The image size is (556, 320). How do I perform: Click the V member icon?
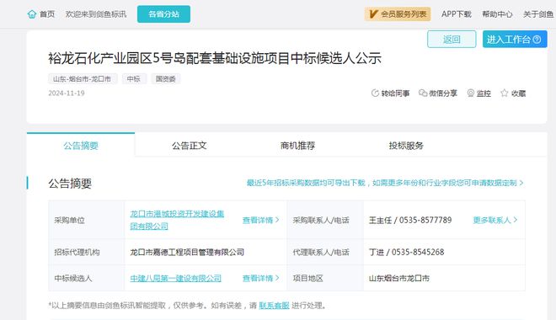372,14
